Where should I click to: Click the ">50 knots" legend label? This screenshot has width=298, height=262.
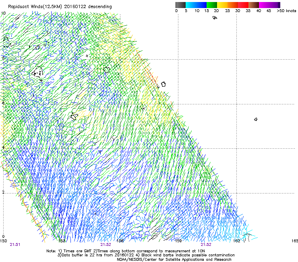286,11
